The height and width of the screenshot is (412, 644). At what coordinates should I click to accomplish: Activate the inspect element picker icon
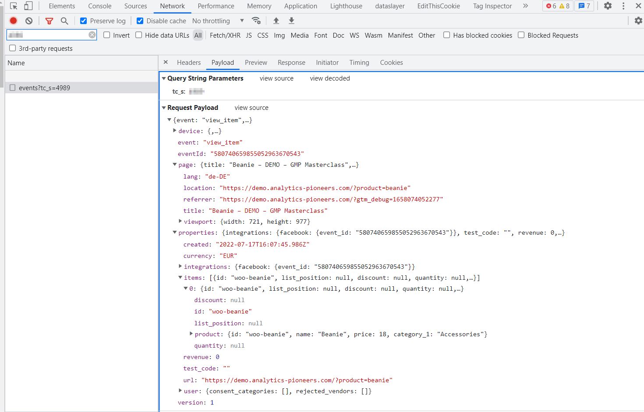[x=14, y=6]
